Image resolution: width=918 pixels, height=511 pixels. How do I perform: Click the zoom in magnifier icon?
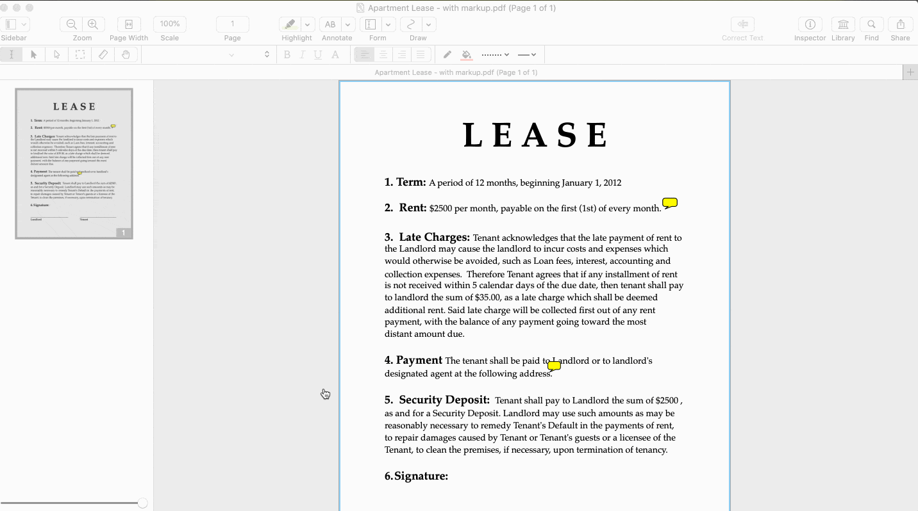93,24
